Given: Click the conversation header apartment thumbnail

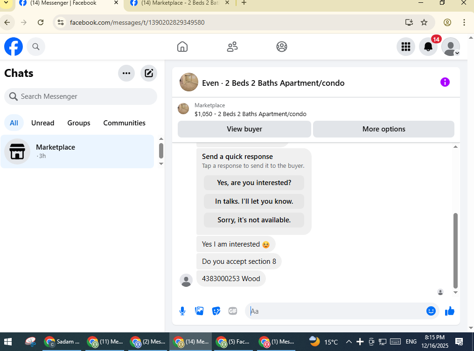Looking at the screenshot, I should (x=188, y=82).
